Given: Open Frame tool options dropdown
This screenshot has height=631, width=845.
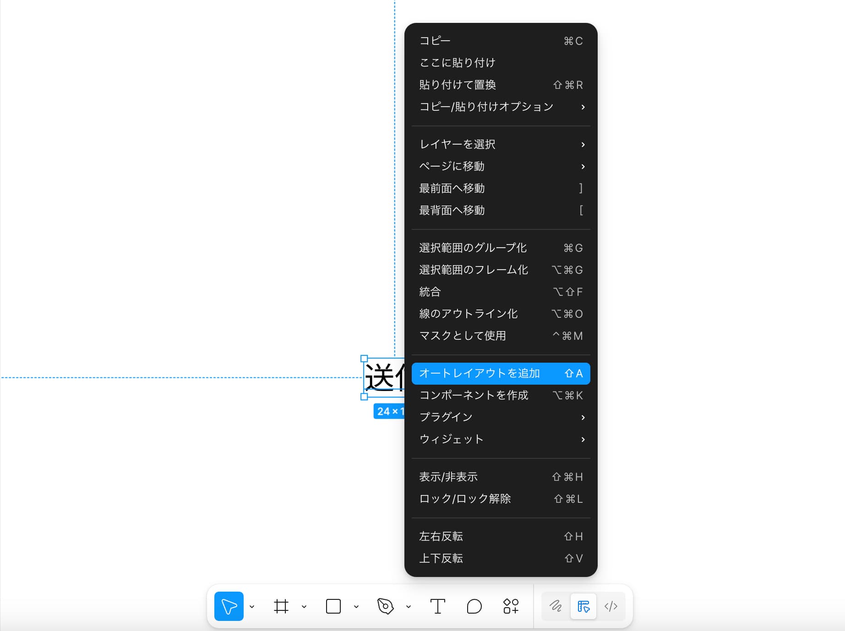Looking at the screenshot, I should point(304,607).
